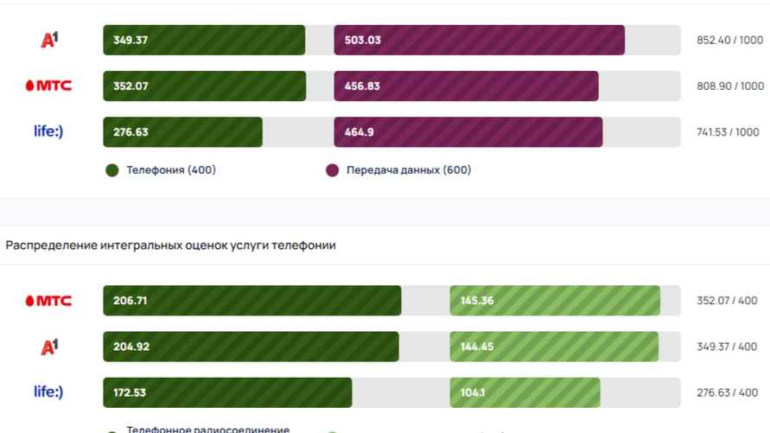The height and width of the screenshot is (433, 770).
Task: Select the light green 145.36 bar
Action: 554,301
